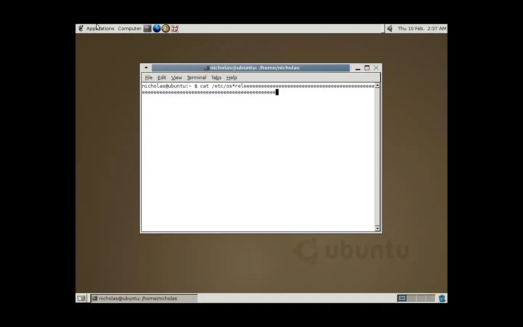This screenshot has width=523, height=327.
Task: Open the terminal window menu arrow
Action: click(x=146, y=68)
